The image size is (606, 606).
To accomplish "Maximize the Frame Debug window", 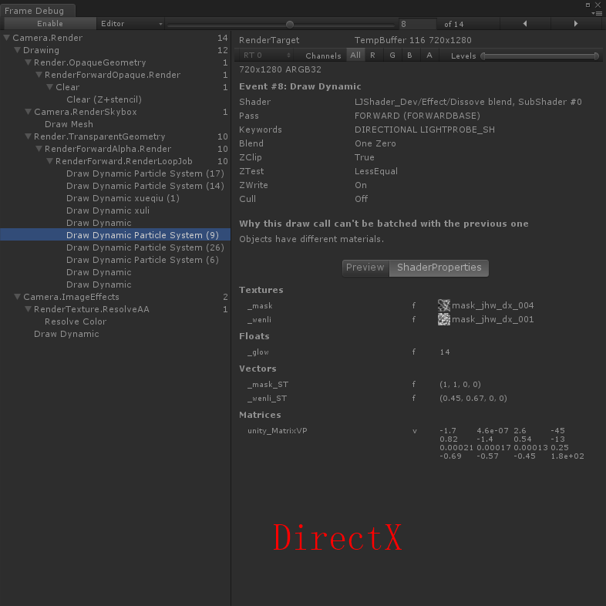I will tap(587, 5).
